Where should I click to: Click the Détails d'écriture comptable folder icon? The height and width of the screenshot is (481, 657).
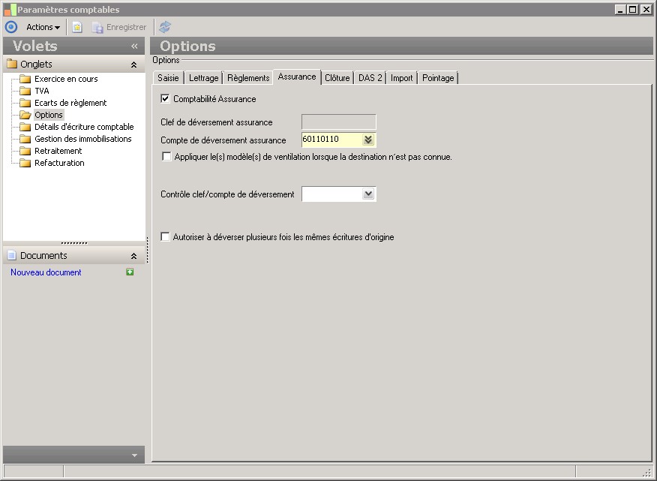(25, 127)
